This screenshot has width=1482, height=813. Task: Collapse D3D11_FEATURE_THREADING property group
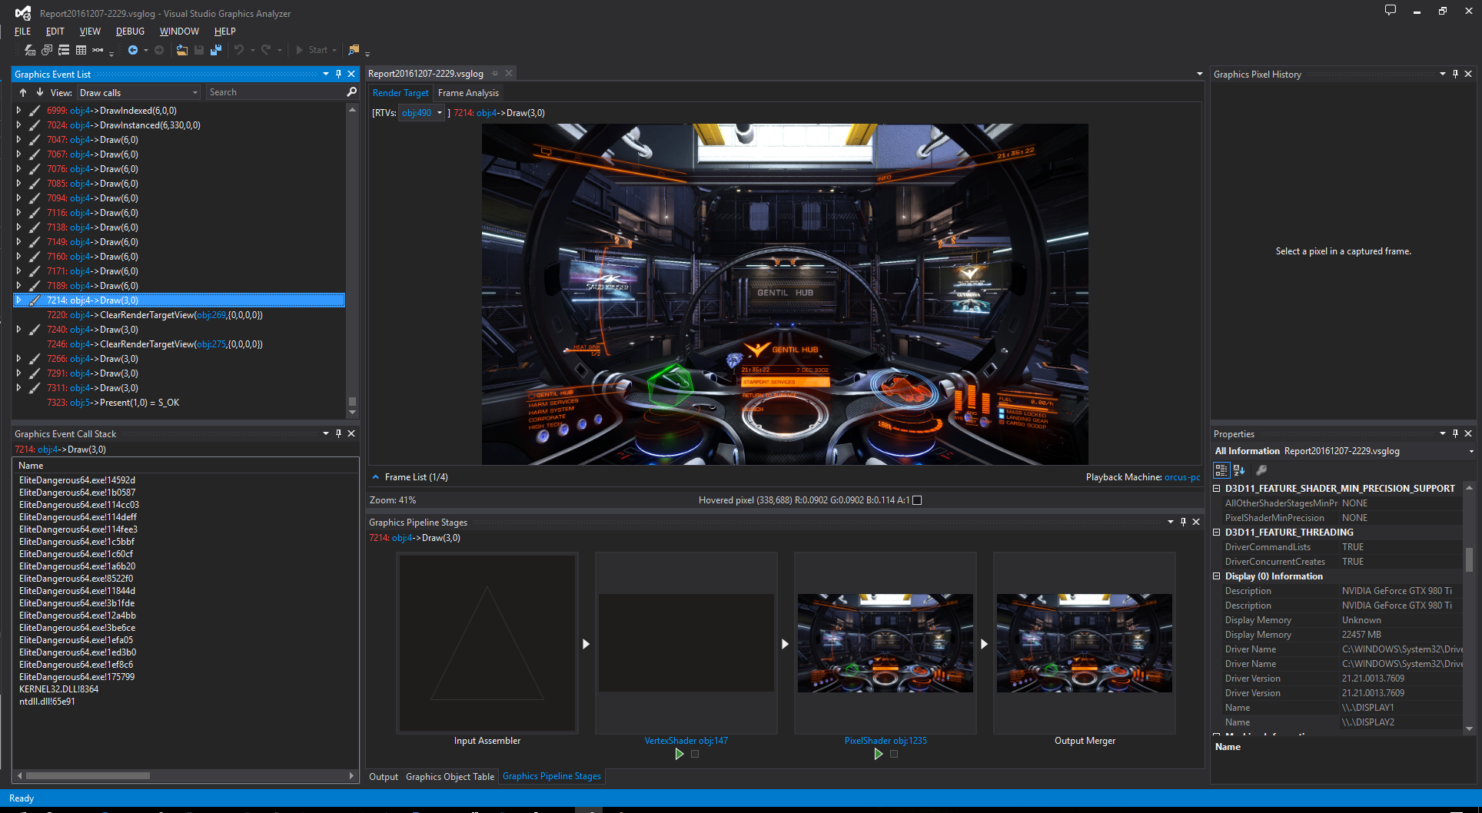click(1217, 532)
